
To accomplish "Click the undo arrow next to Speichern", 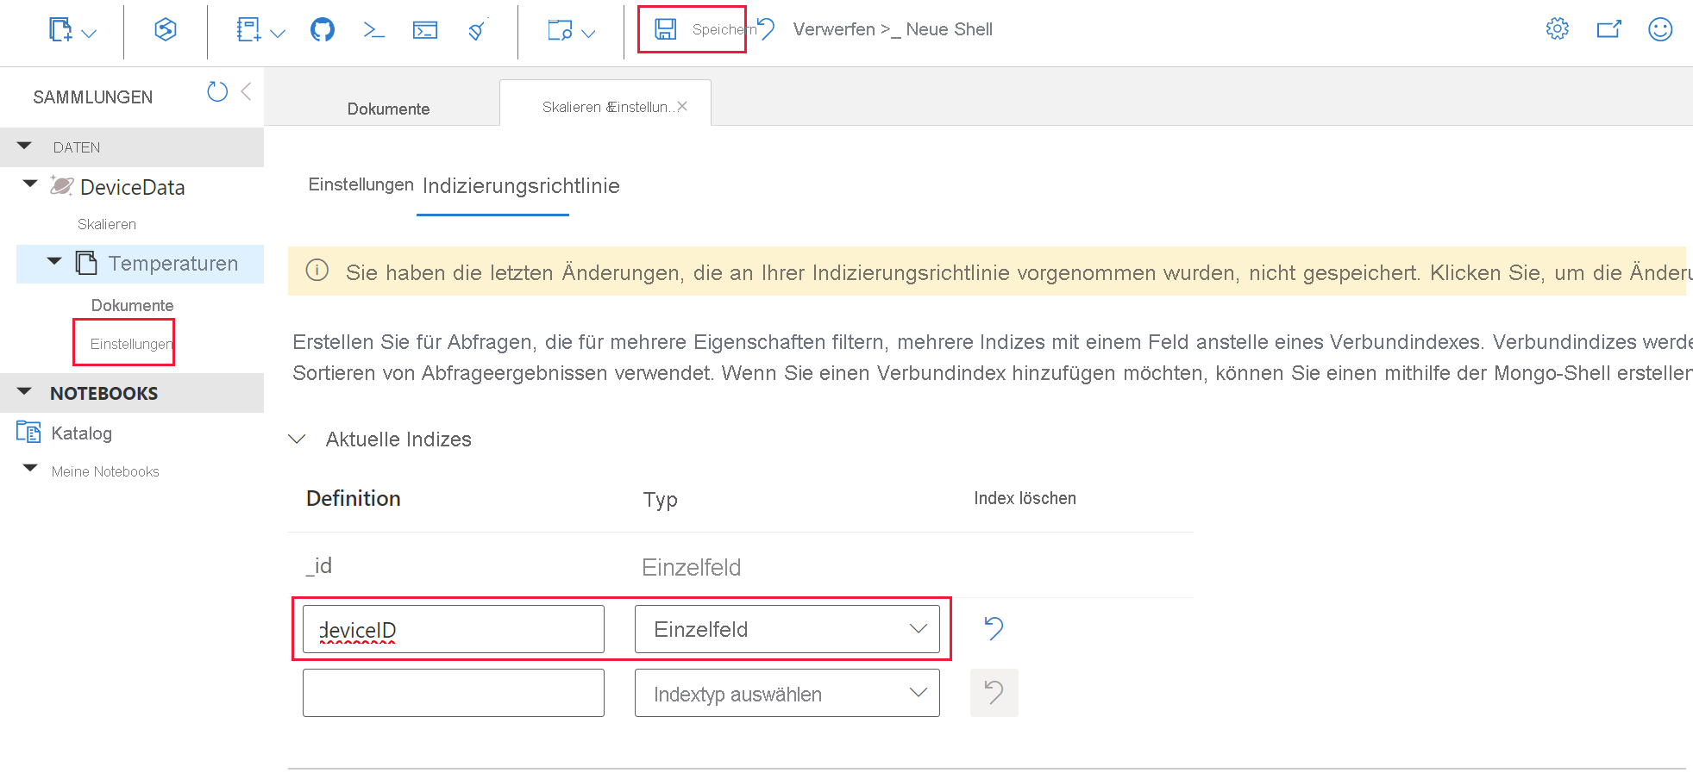I will [764, 28].
